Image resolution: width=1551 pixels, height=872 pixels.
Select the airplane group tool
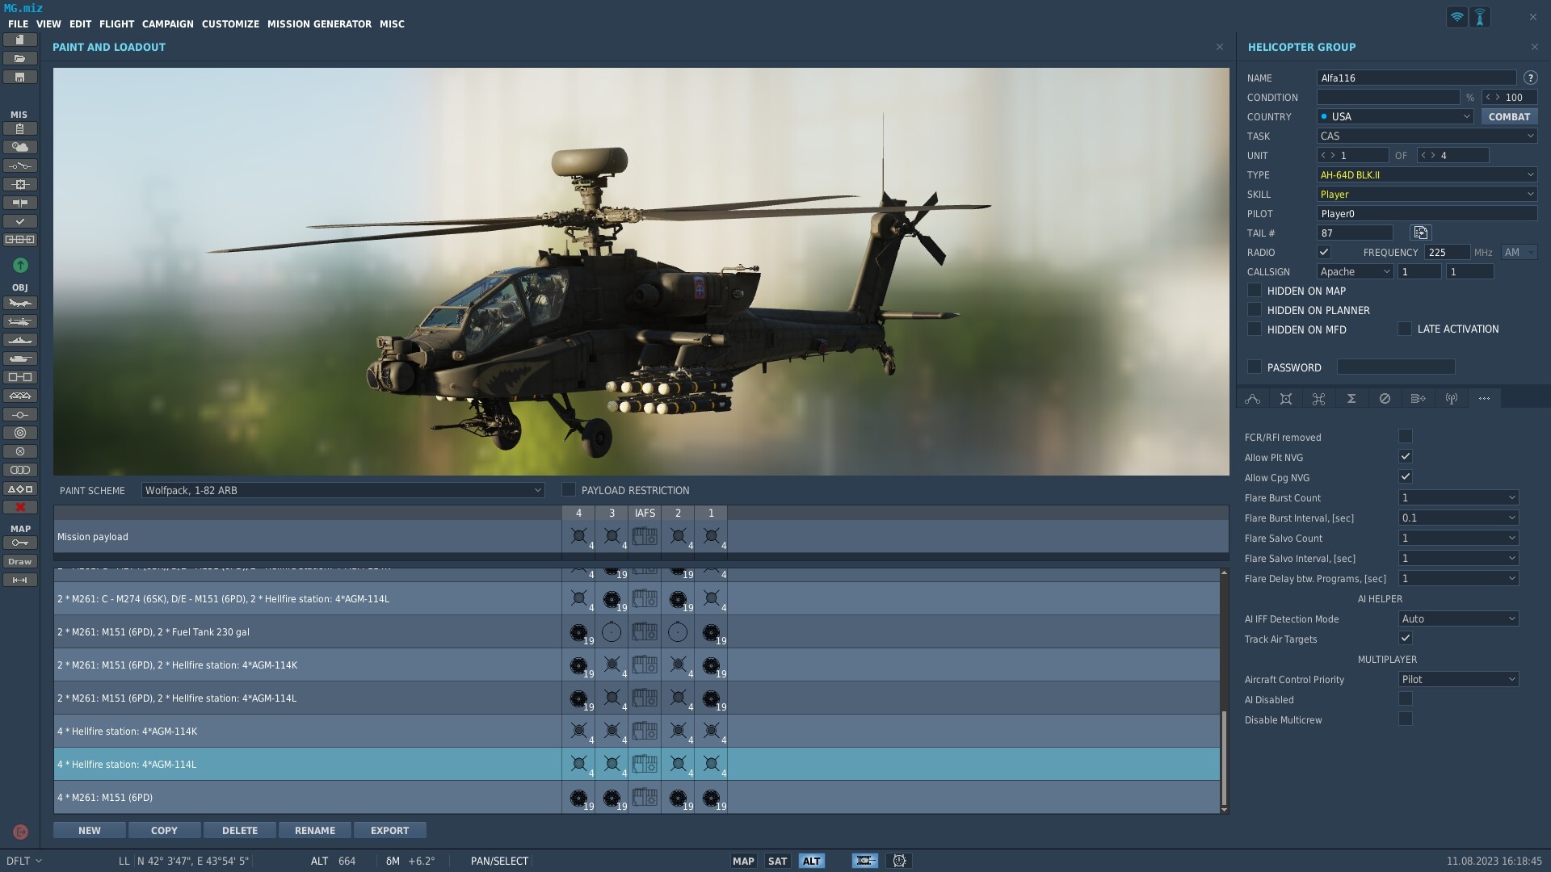point(20,303)
